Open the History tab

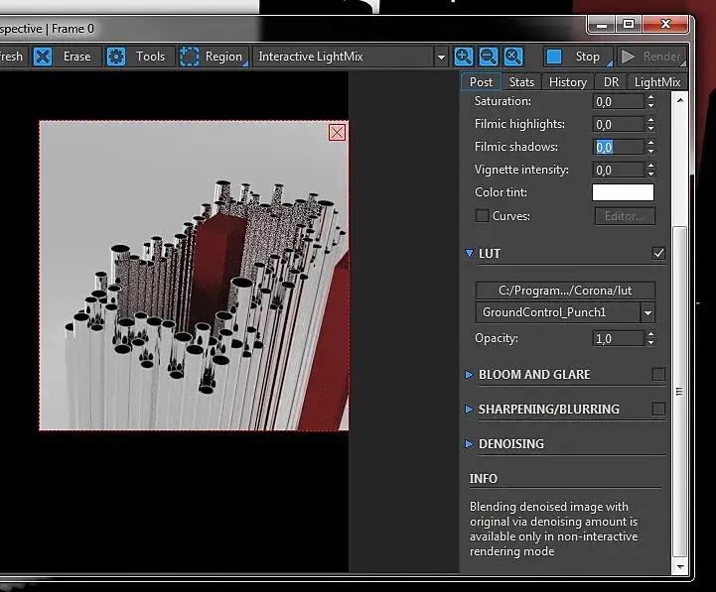pyautogui.click(x=567, y=82)
